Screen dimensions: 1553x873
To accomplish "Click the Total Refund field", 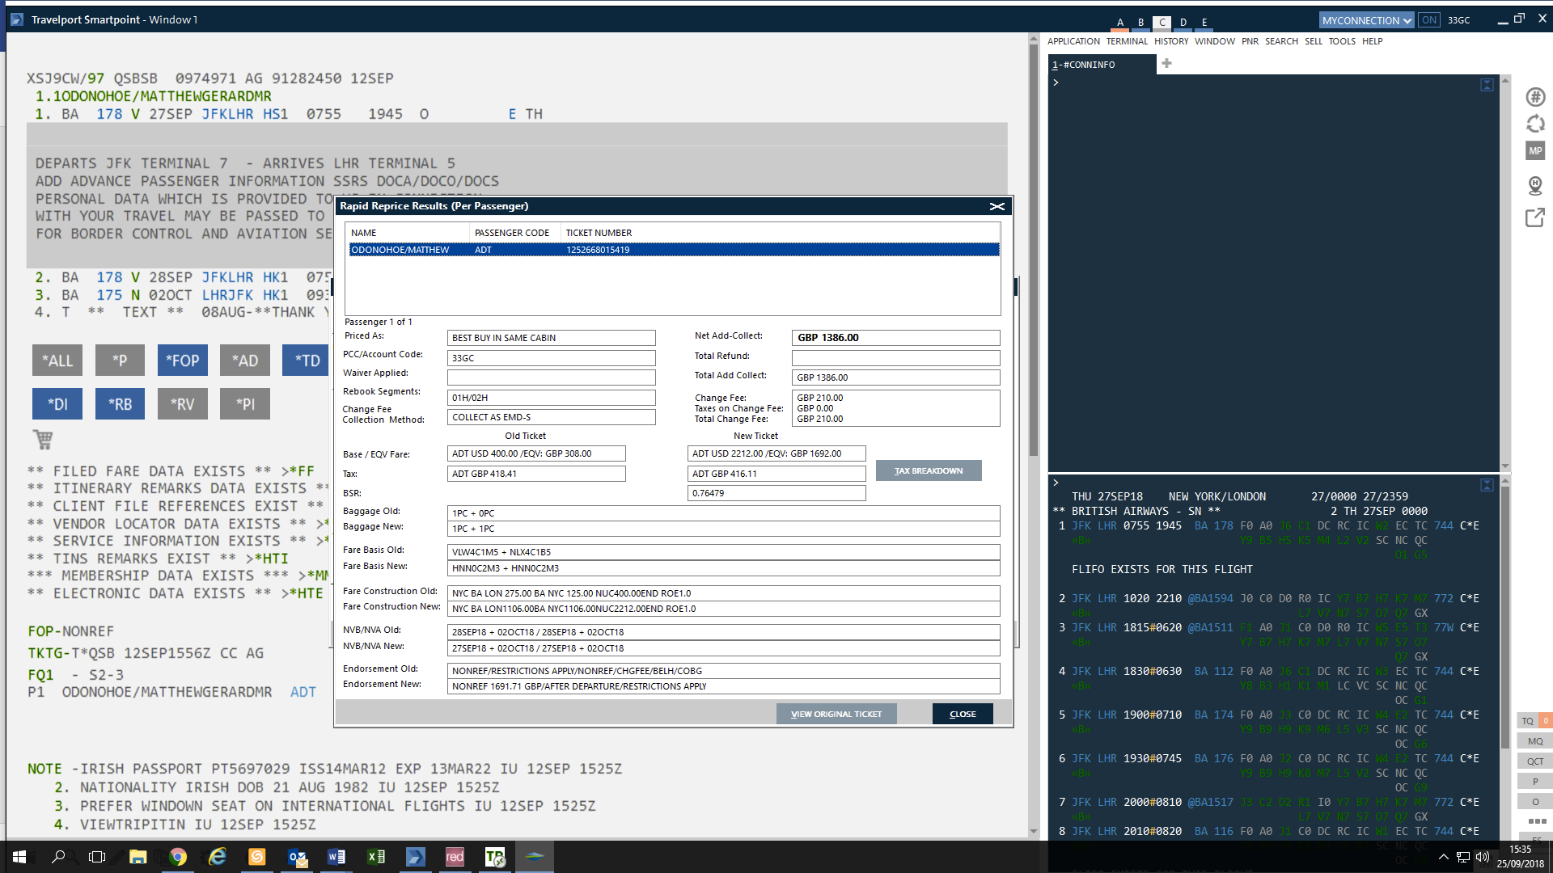I will (x=895, y=358).
